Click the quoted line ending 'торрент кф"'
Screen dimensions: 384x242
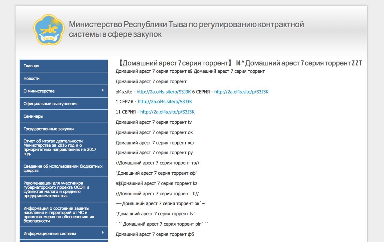(x=156, y=173)
